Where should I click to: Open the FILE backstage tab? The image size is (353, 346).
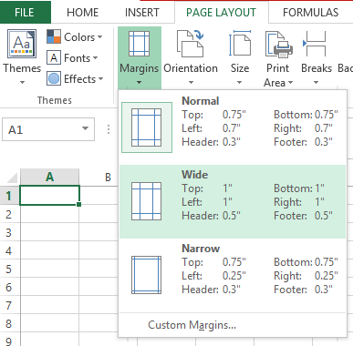click(25, 13)
